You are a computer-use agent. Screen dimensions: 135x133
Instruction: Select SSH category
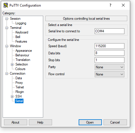[19, 96]
